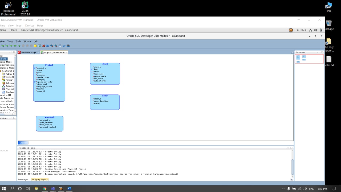Close the Logging Page tab
Image resolution: width=341 pixels, height=192 pixels.
coord(47,179)
